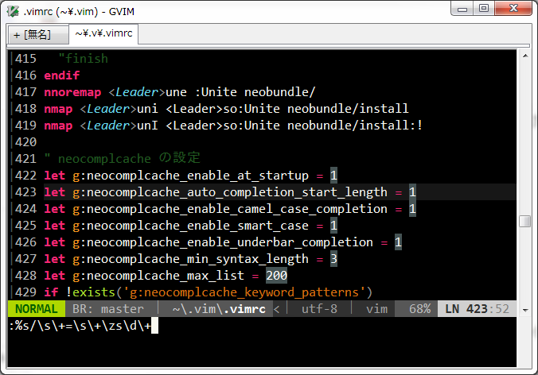Click the utf-8 encoding indicator
This screenshot has height=375, width=538.
tap(319, 309)
